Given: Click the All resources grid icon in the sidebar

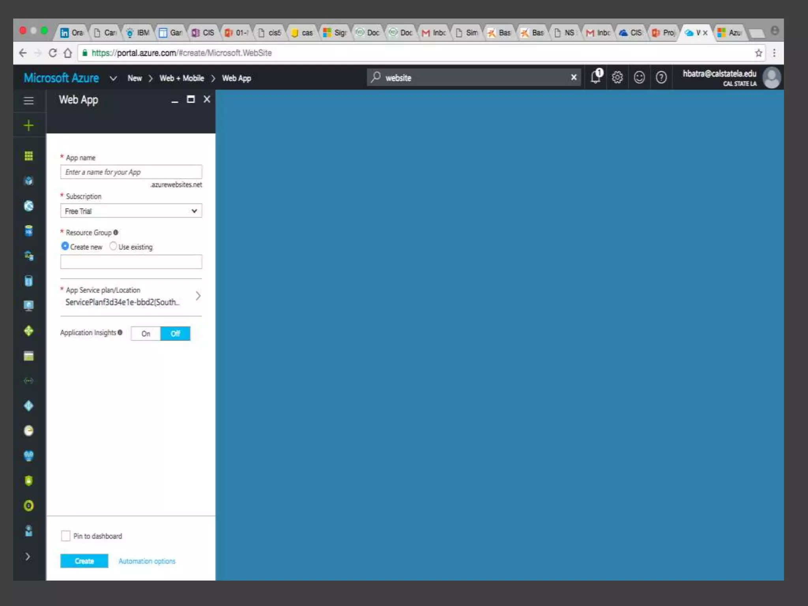Looking at the screenshot, I should point(28,156).
